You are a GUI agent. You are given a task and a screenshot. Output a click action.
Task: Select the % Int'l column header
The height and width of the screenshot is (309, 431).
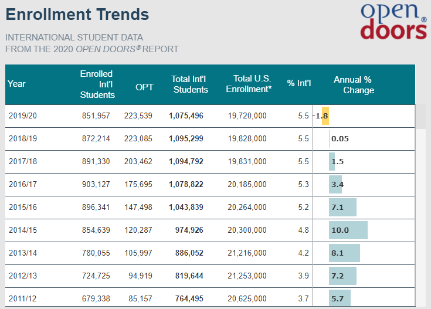click(x=299, y=83)
